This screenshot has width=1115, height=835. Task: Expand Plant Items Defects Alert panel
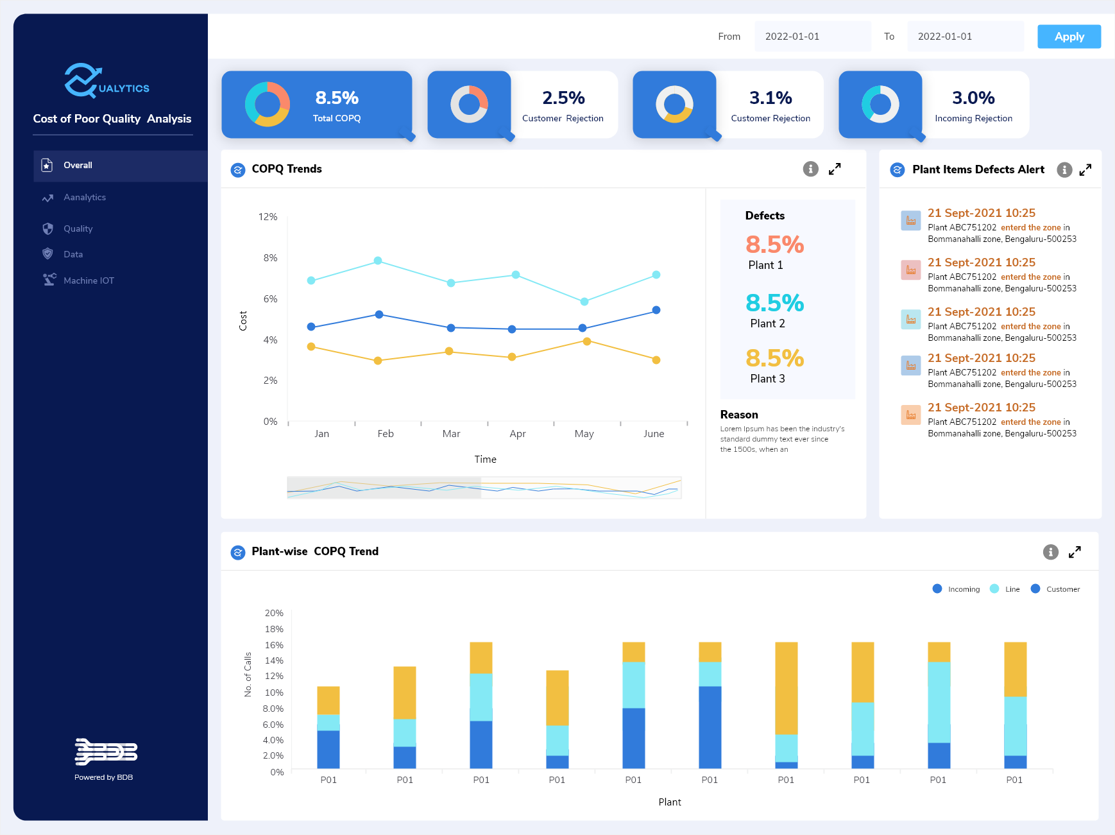(x=1085, y=169)
